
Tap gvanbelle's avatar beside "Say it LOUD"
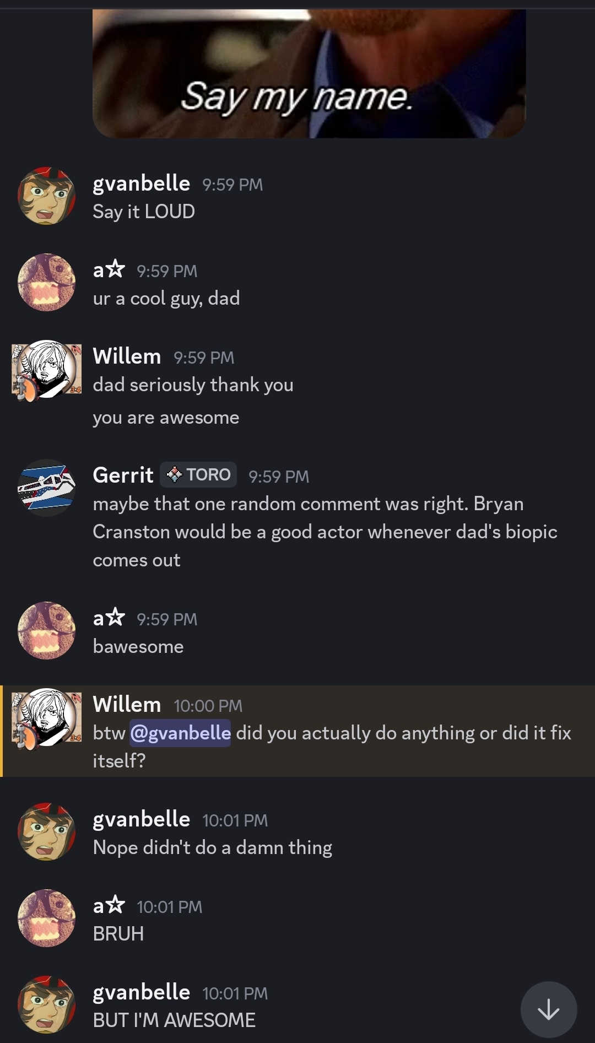47,196
